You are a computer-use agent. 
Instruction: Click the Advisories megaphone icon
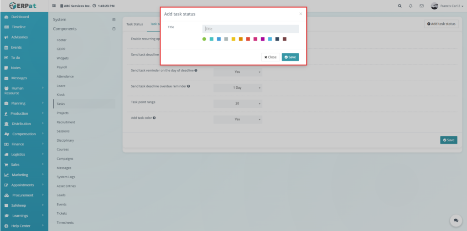tap(6, 37)
